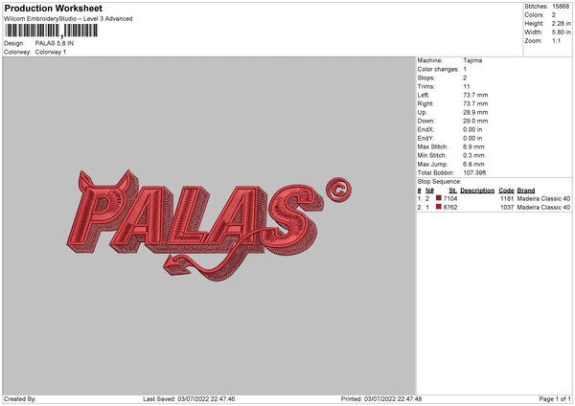
Task: Click the St. column header
Action: tap(453, 191)
